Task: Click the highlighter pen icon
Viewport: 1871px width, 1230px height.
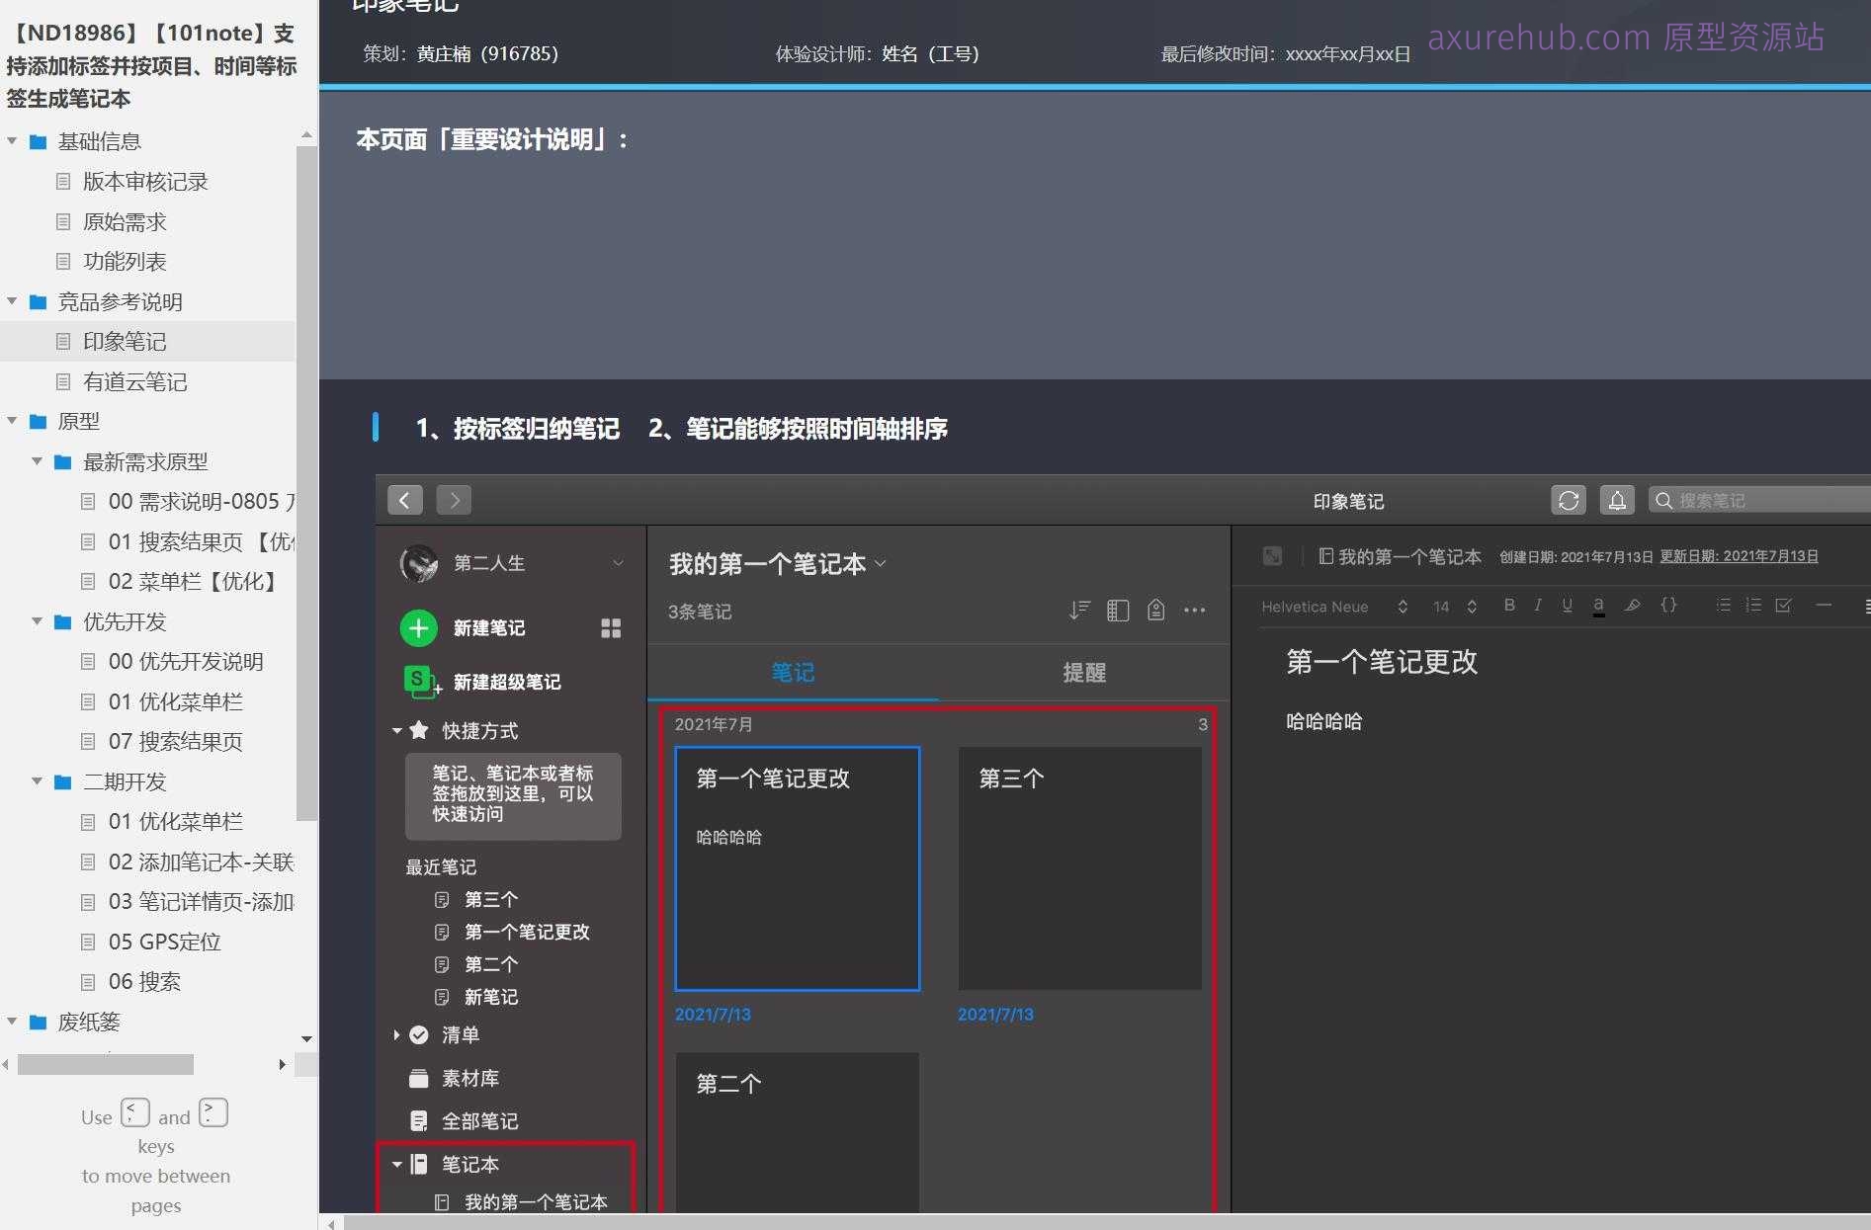Action: pos(1633,606)
